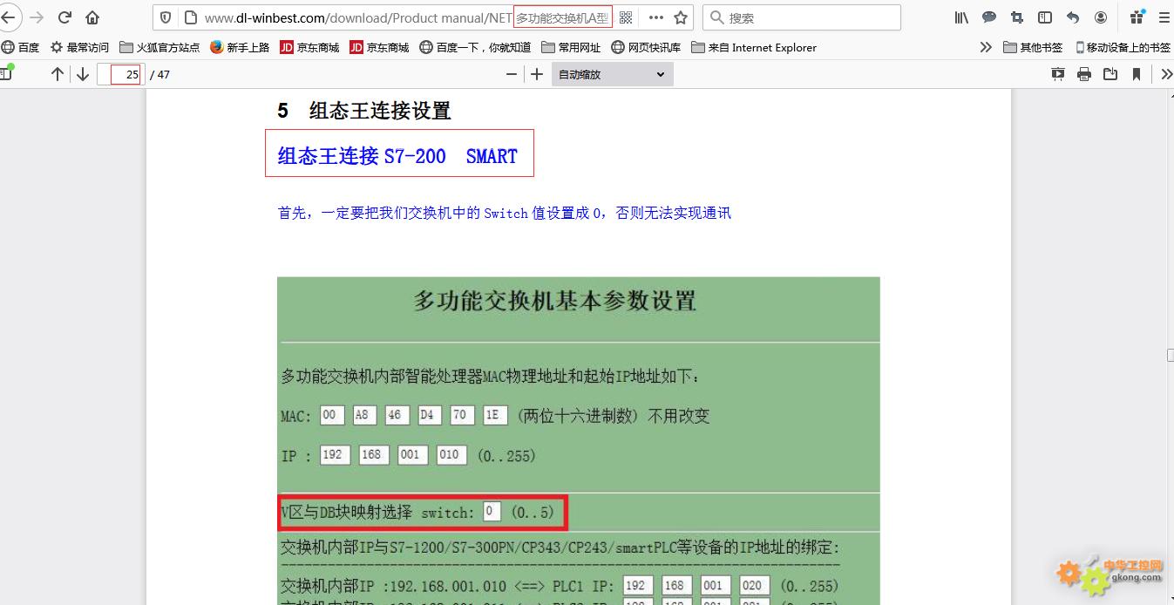Go to next PDF page

(83, 74)
